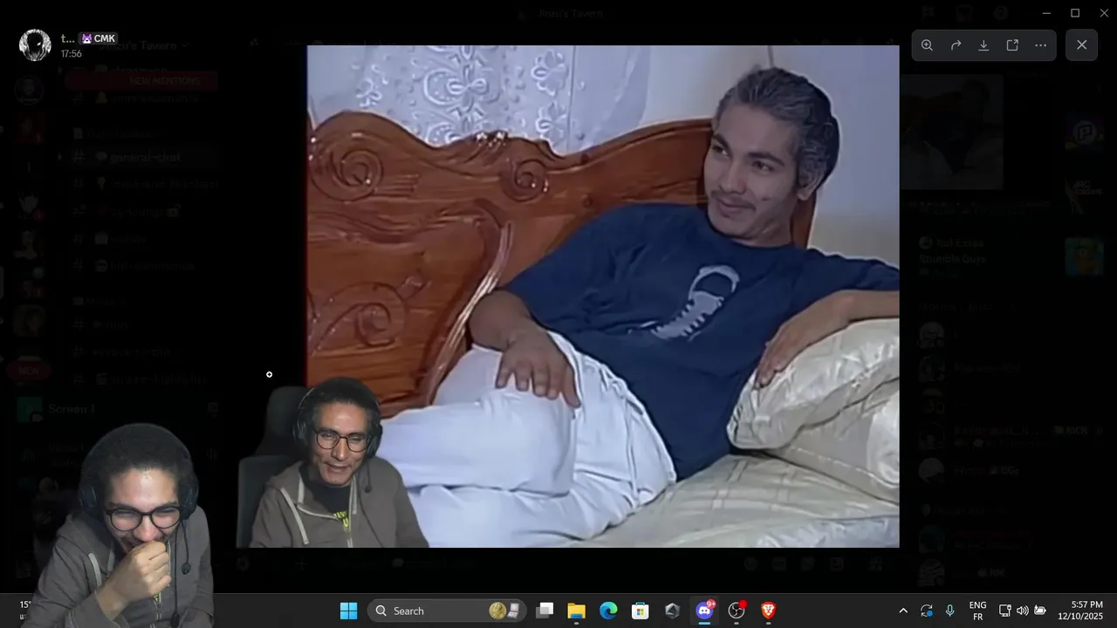
Task: Open Microsoft Store from the taskbar
Action: pos(640,611)
